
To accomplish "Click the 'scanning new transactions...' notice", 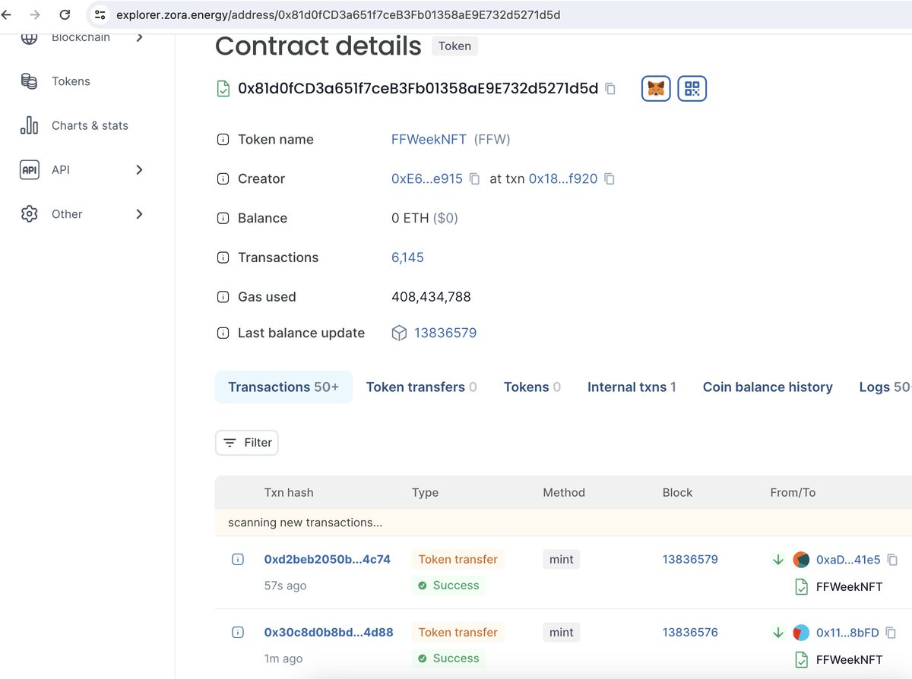I will coord(305,523).
